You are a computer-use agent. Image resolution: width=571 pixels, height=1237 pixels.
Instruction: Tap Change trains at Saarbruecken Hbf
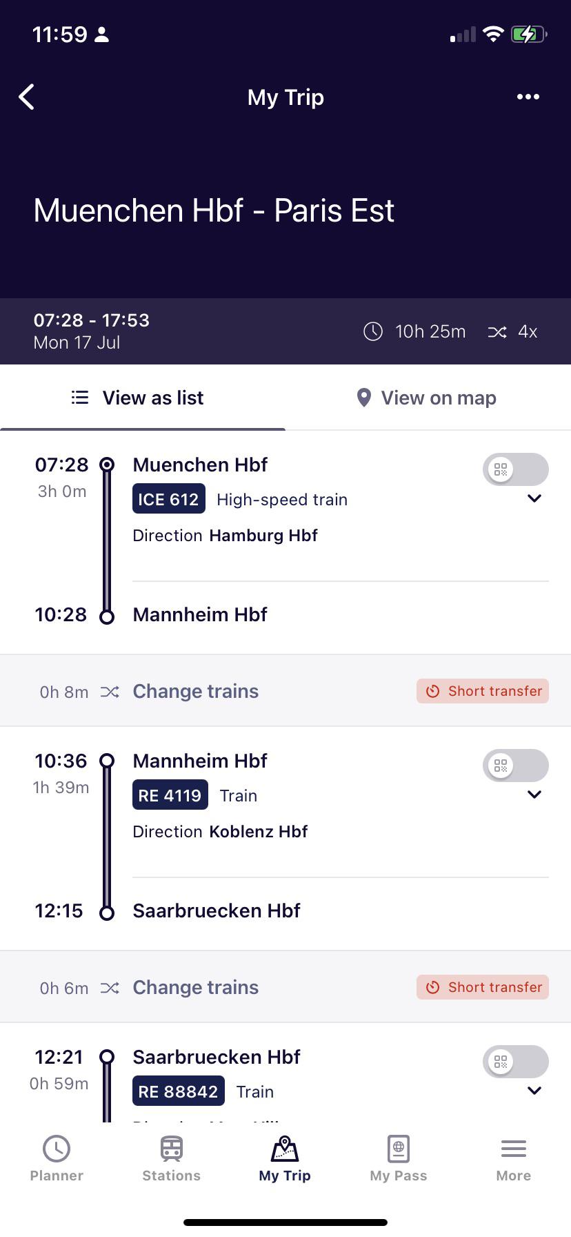(x=195, y=987)
